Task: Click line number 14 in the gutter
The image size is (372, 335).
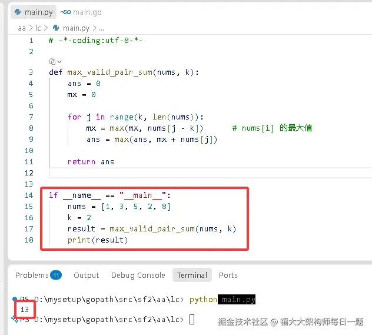Action: tap(29, 195)
